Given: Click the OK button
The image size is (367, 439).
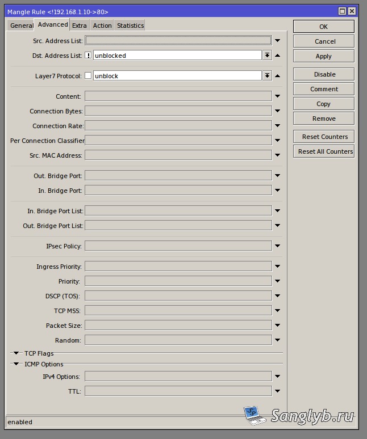Looking at the screenshot, I should click(x=324, y=27).
